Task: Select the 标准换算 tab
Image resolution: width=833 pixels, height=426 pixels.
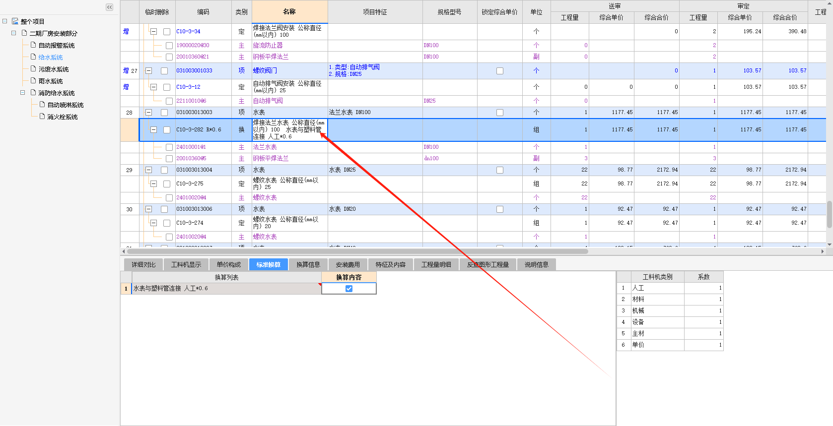Action: pos(269,265)
